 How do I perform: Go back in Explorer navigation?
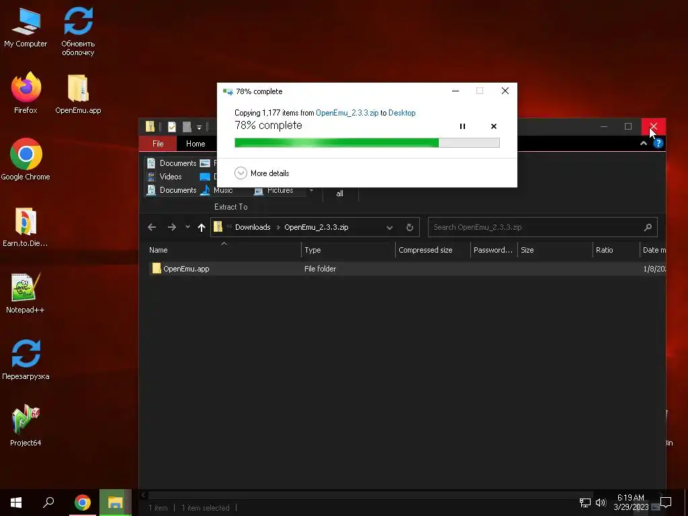click(x=152, y=227)
